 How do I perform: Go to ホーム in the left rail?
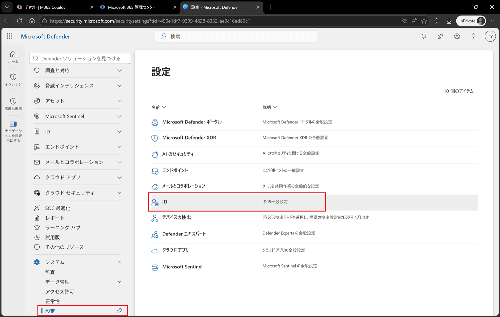pyautogui.click(x=13, y=57)
